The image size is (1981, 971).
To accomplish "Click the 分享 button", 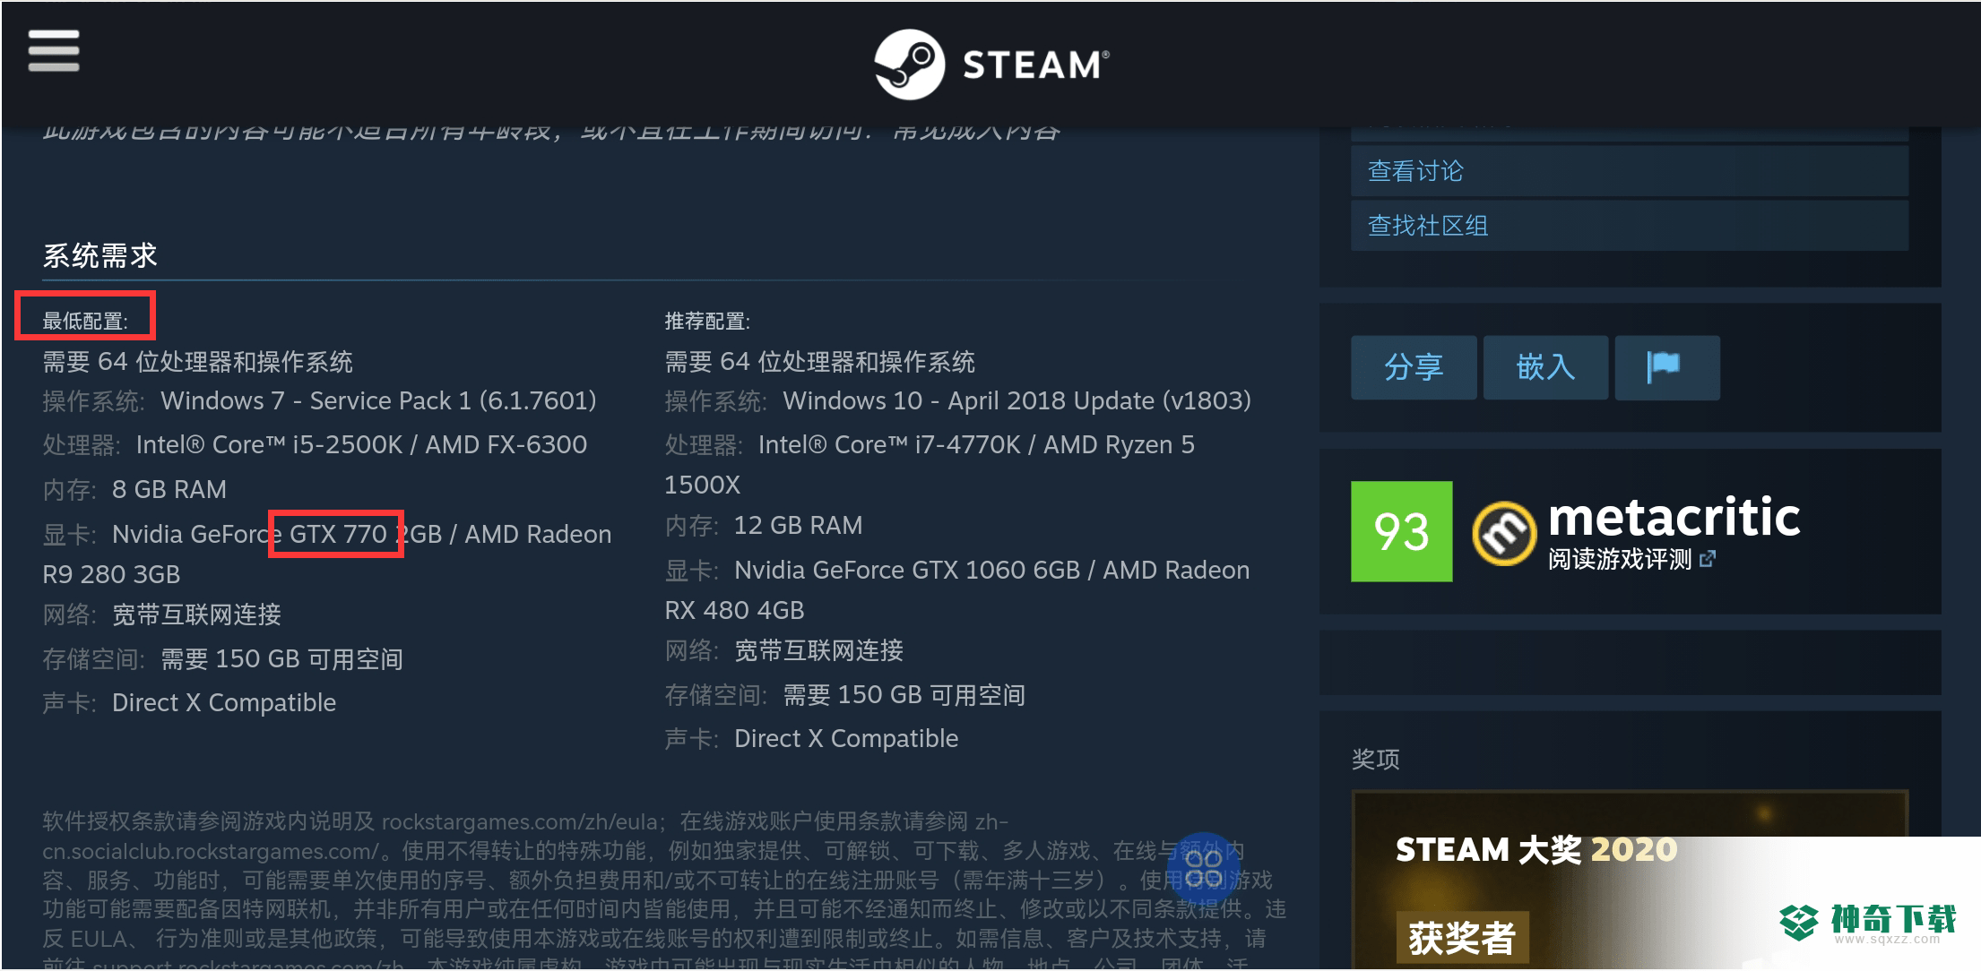I will [1413, 367].
